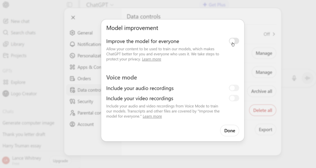Screen dimensions: 316x168
Task: Select the General gear icon
Action: pyautogui.click(x=72, y=33)
